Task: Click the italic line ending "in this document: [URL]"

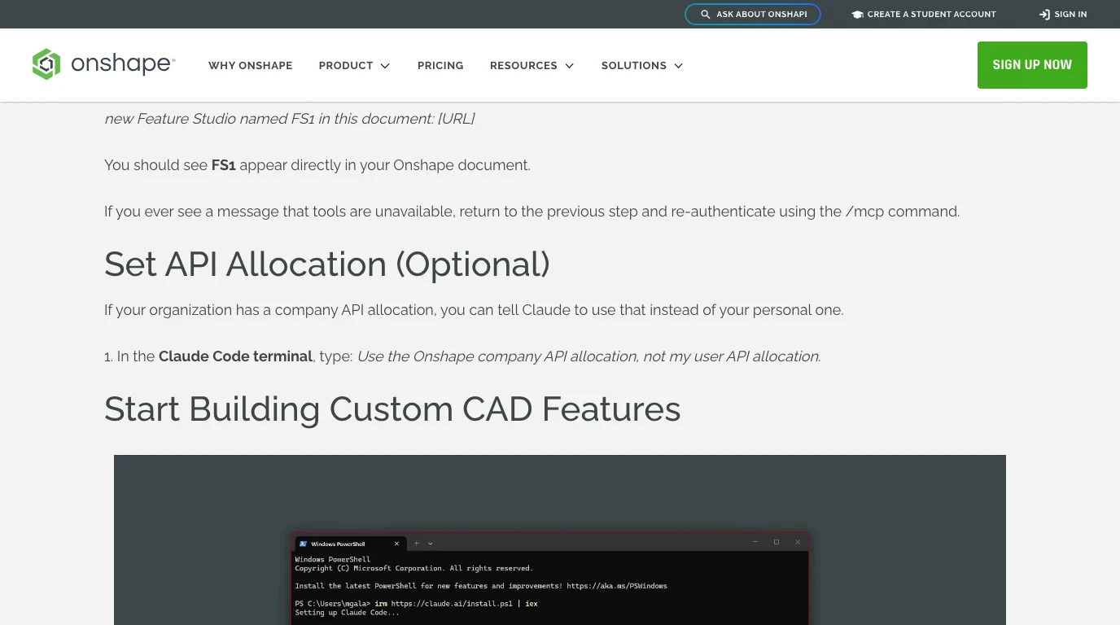Action: [x=289, y=119]
